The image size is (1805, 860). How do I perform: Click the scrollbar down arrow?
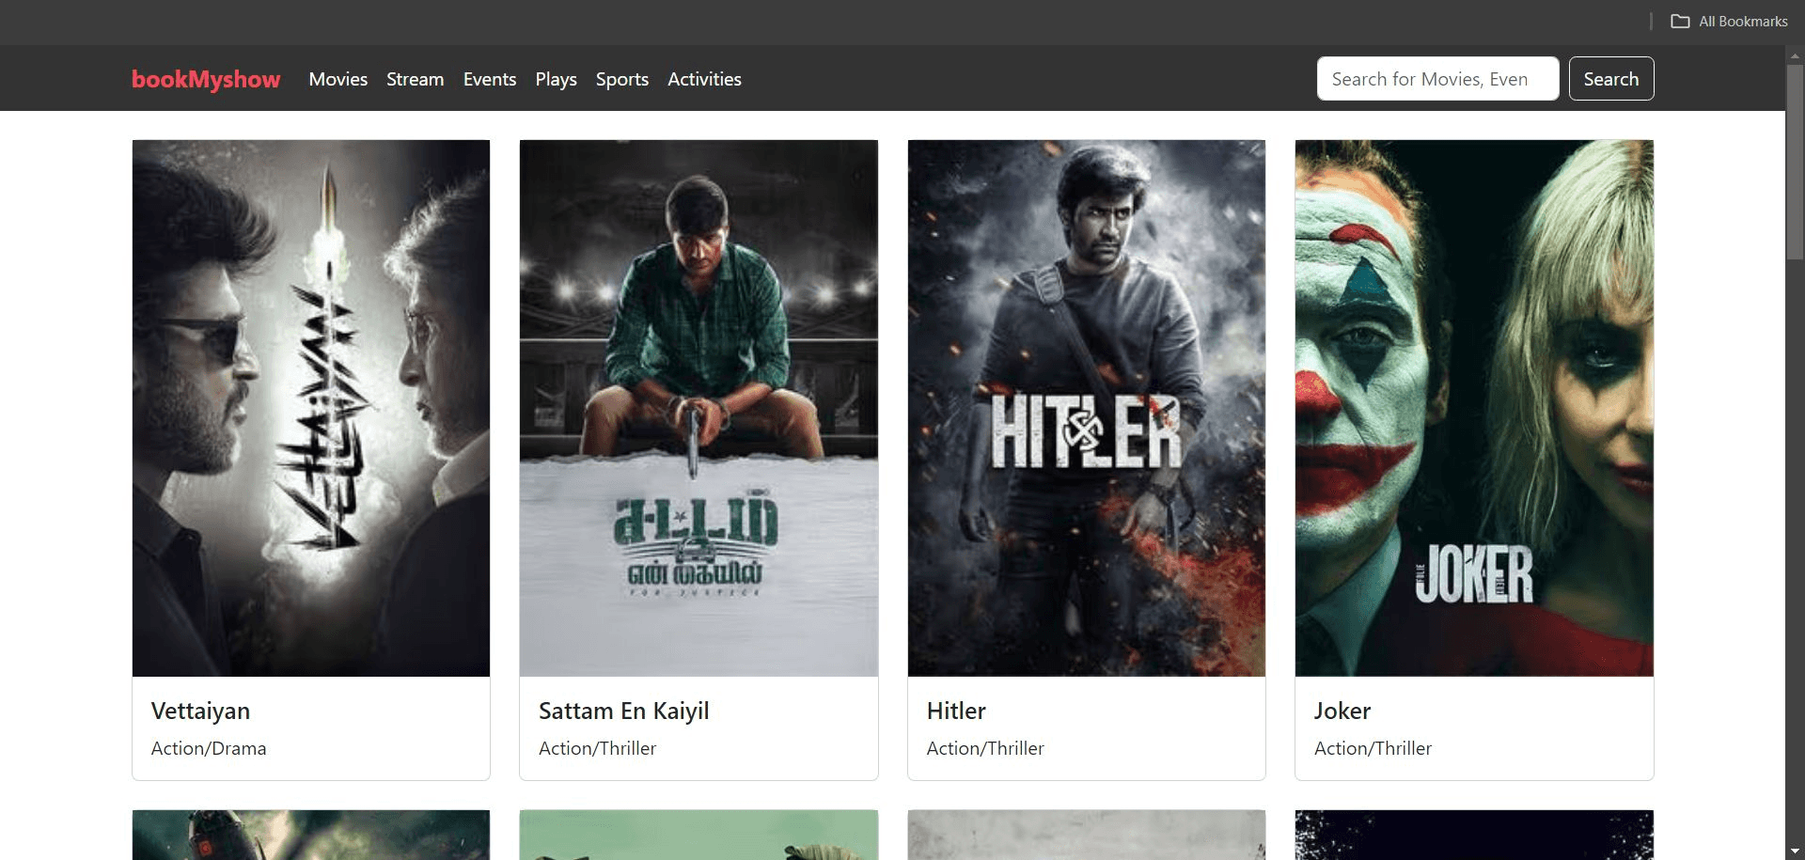tap(1795, 852)
